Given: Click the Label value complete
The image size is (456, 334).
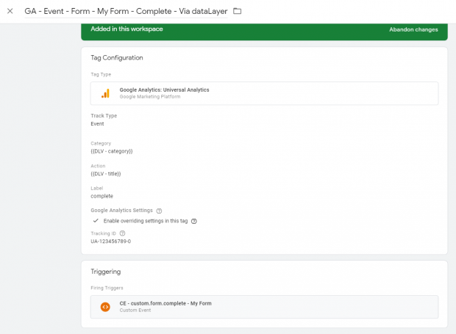Looking at the screenshot, I should 101,196.
